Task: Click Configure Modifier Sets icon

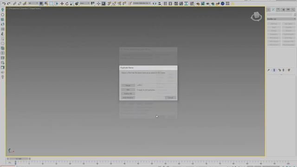Action: point(289,70)
